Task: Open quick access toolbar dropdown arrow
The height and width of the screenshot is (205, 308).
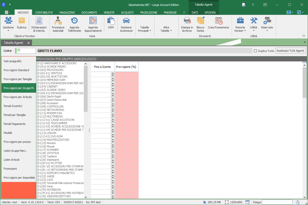Action: coord(10,5)
